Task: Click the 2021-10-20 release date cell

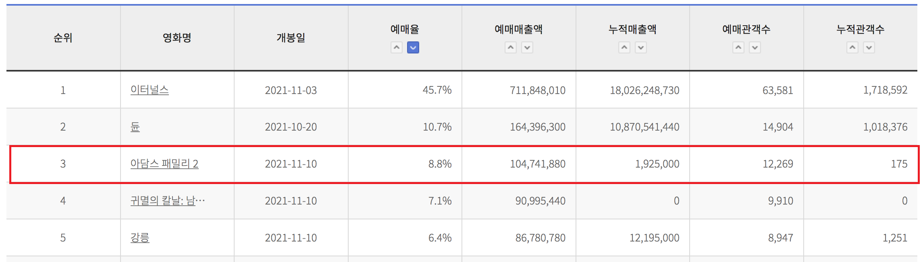Action: point(291,127)
